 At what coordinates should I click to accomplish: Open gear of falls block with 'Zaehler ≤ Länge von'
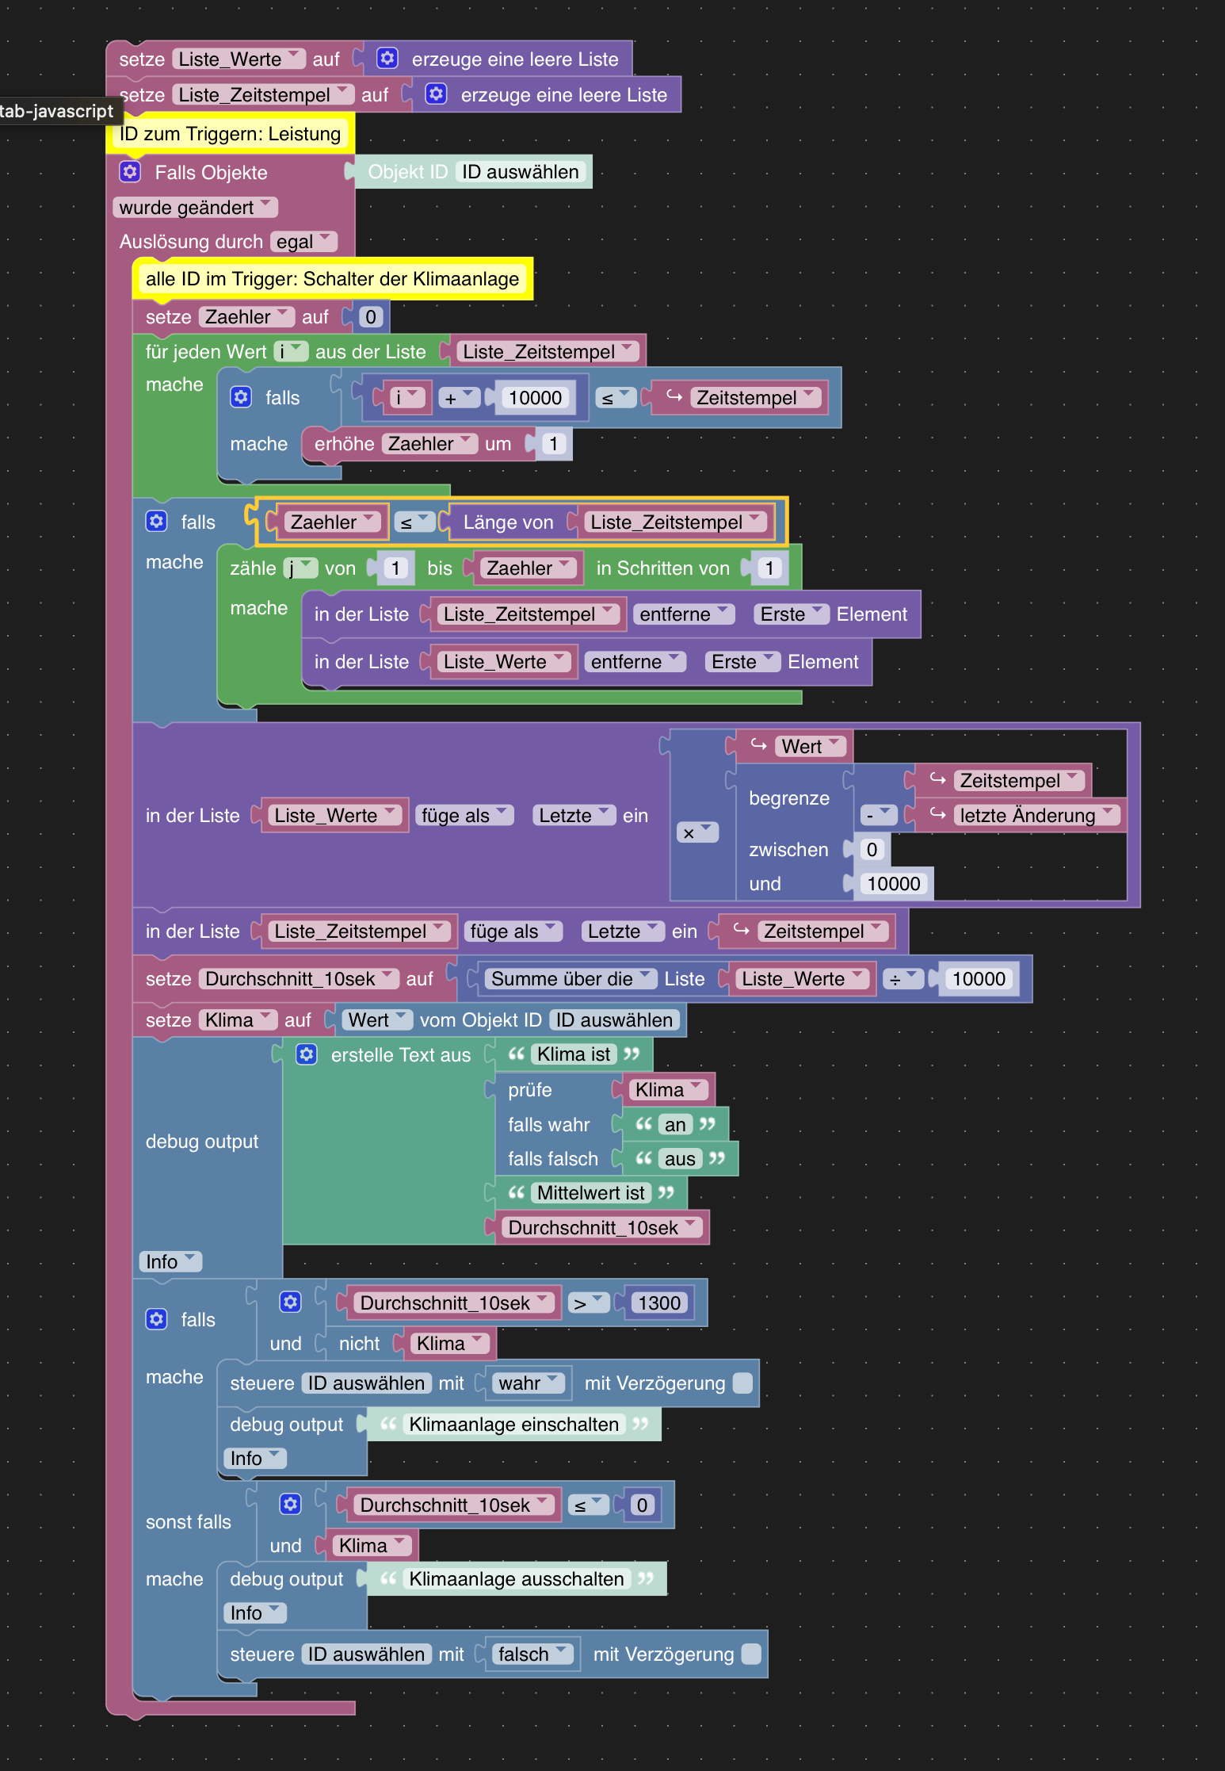[x=157, y=521]
